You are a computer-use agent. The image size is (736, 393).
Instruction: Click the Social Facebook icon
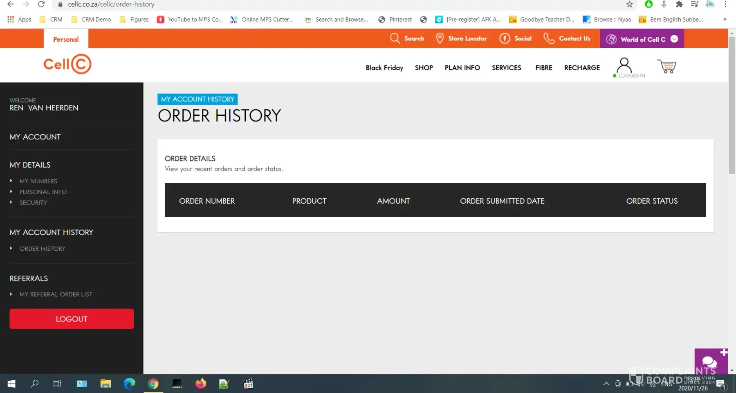pos(505,38)
